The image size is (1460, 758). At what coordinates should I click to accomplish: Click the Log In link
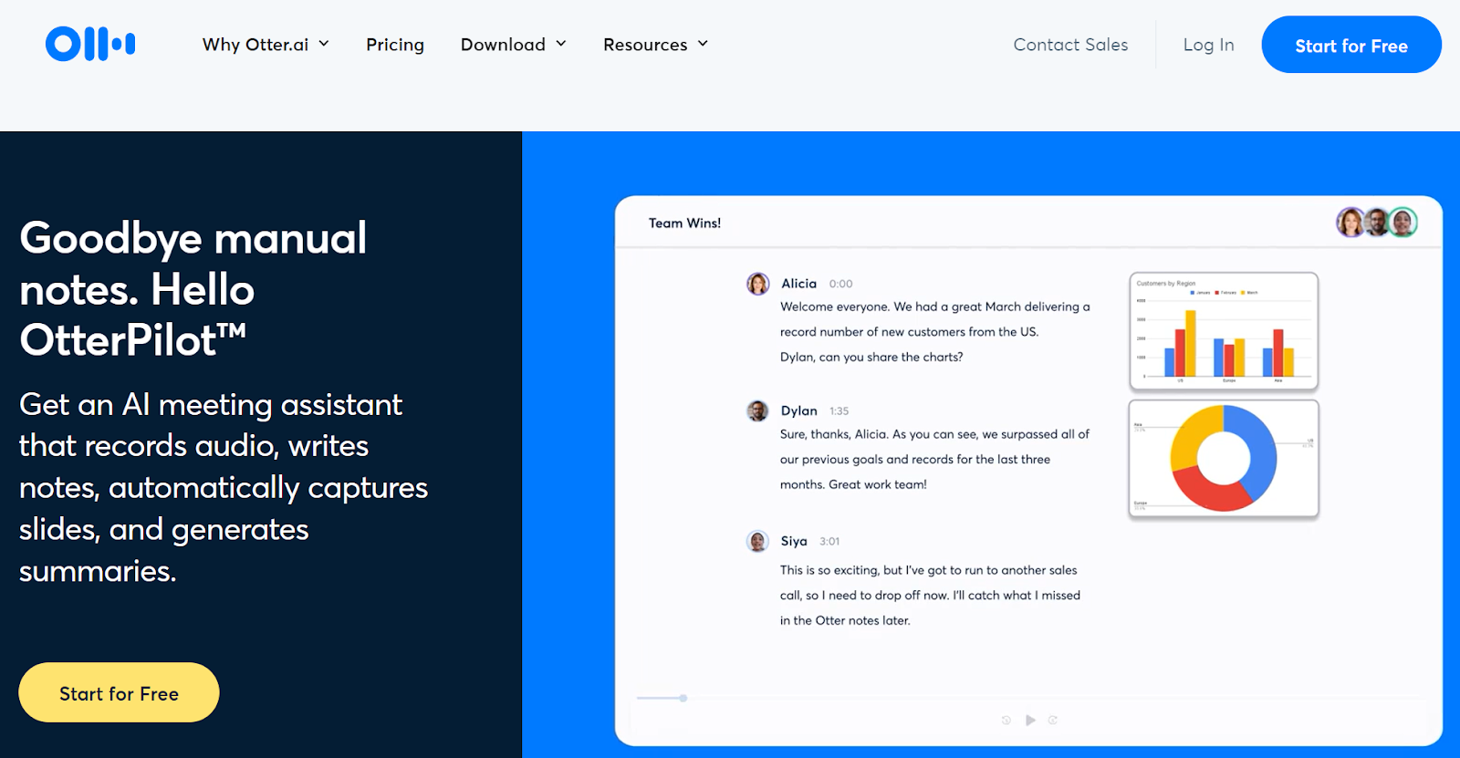click(x=1208, y=45)
